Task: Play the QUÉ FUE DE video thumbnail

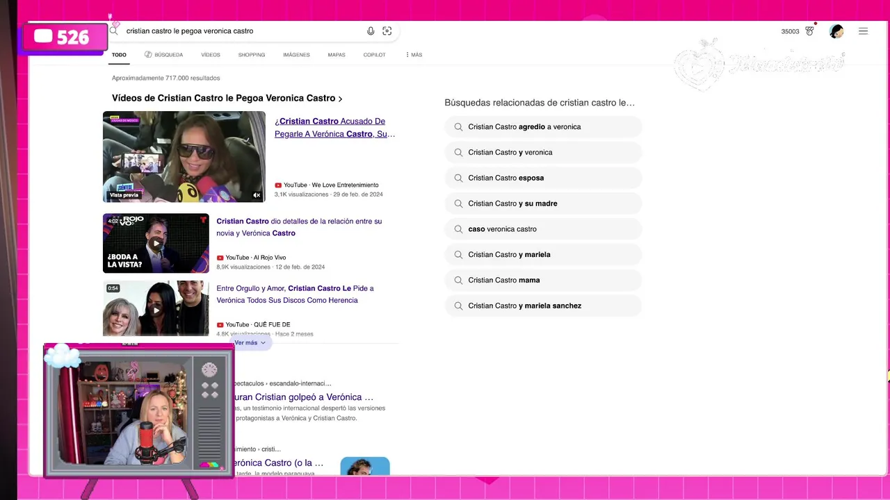Action: point(156,308)
